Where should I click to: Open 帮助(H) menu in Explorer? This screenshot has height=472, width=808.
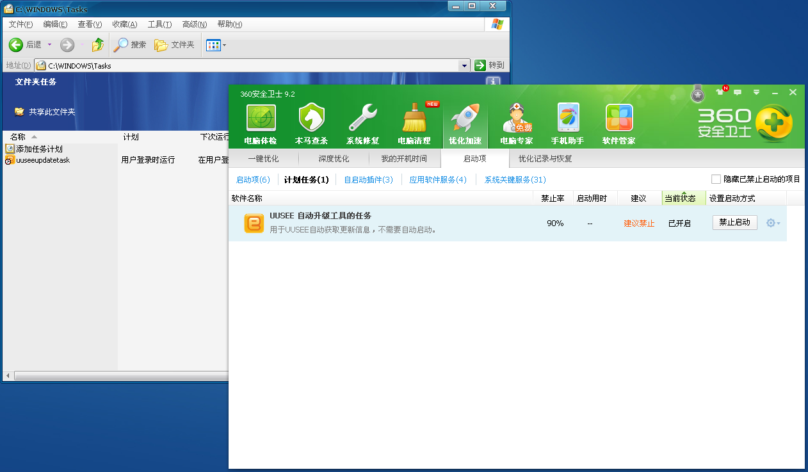tap(230, 24)
